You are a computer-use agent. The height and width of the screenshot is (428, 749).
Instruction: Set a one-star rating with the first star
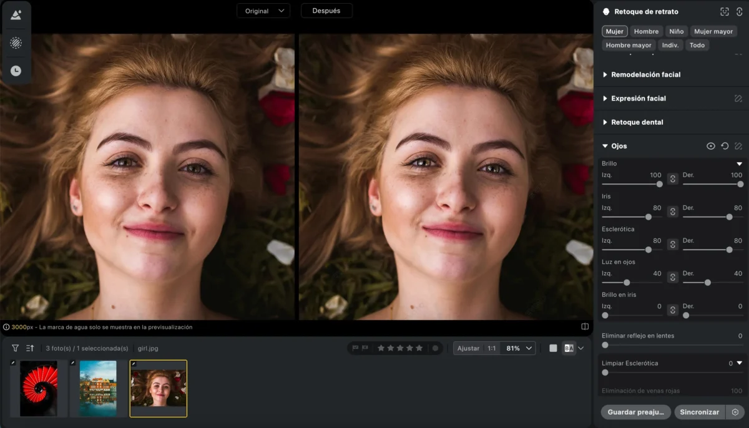click(x=381, y=348)
